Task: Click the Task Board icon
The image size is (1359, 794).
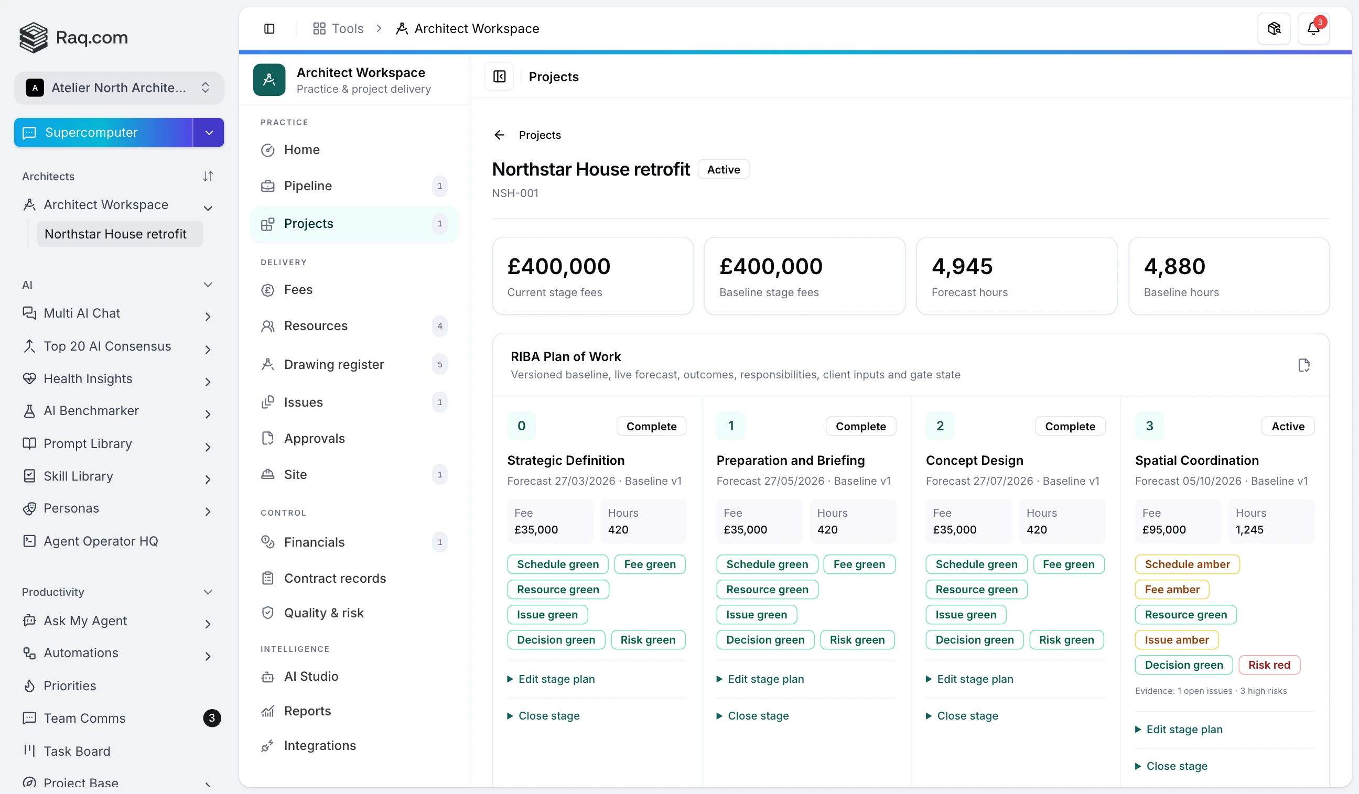Action: click(29, 751)
